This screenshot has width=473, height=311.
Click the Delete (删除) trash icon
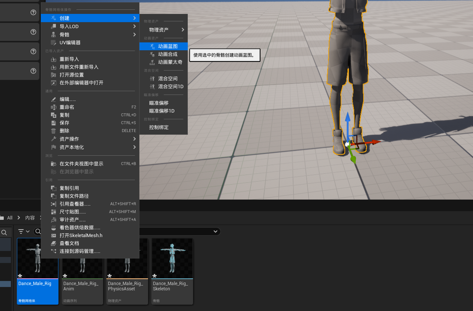tap(53, 131)
